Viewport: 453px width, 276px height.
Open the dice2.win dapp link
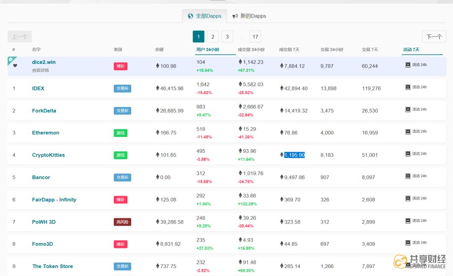pos(44,62)
